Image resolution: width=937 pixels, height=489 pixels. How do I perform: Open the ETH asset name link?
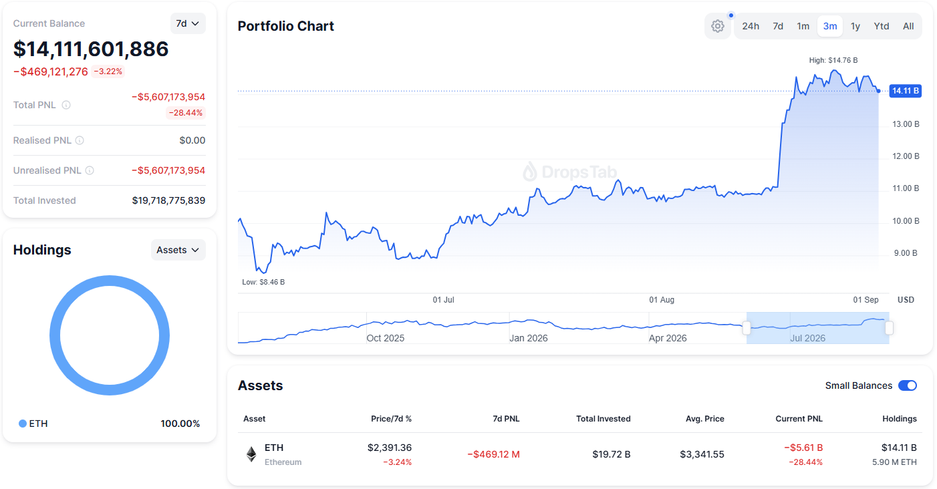tap(274, 448)
